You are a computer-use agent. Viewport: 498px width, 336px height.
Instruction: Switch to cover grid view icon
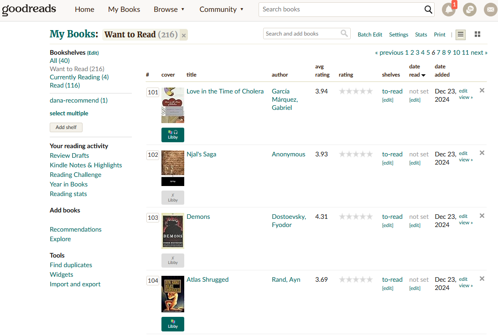(x=477, y=34)
